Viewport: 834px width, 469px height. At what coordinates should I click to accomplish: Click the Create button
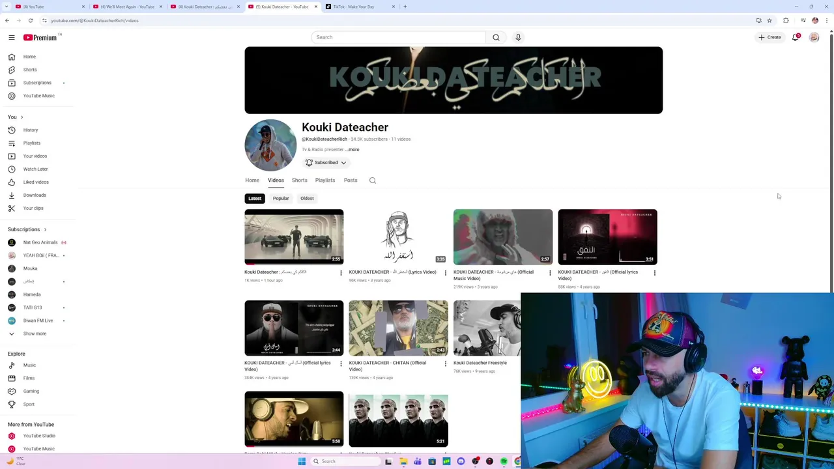point(769,37)
